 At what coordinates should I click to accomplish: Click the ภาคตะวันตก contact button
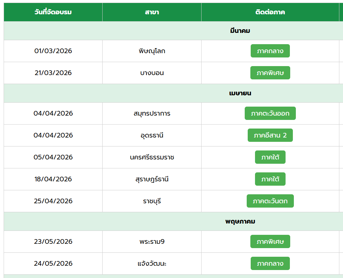(270, 201)
